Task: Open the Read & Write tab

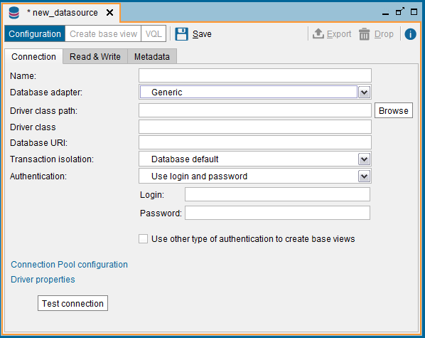Action: pos(95,57)
